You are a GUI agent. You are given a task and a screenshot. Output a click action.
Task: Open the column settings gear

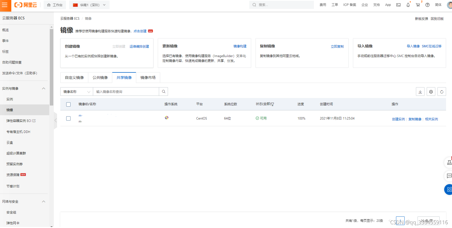(x=431, y=92)
